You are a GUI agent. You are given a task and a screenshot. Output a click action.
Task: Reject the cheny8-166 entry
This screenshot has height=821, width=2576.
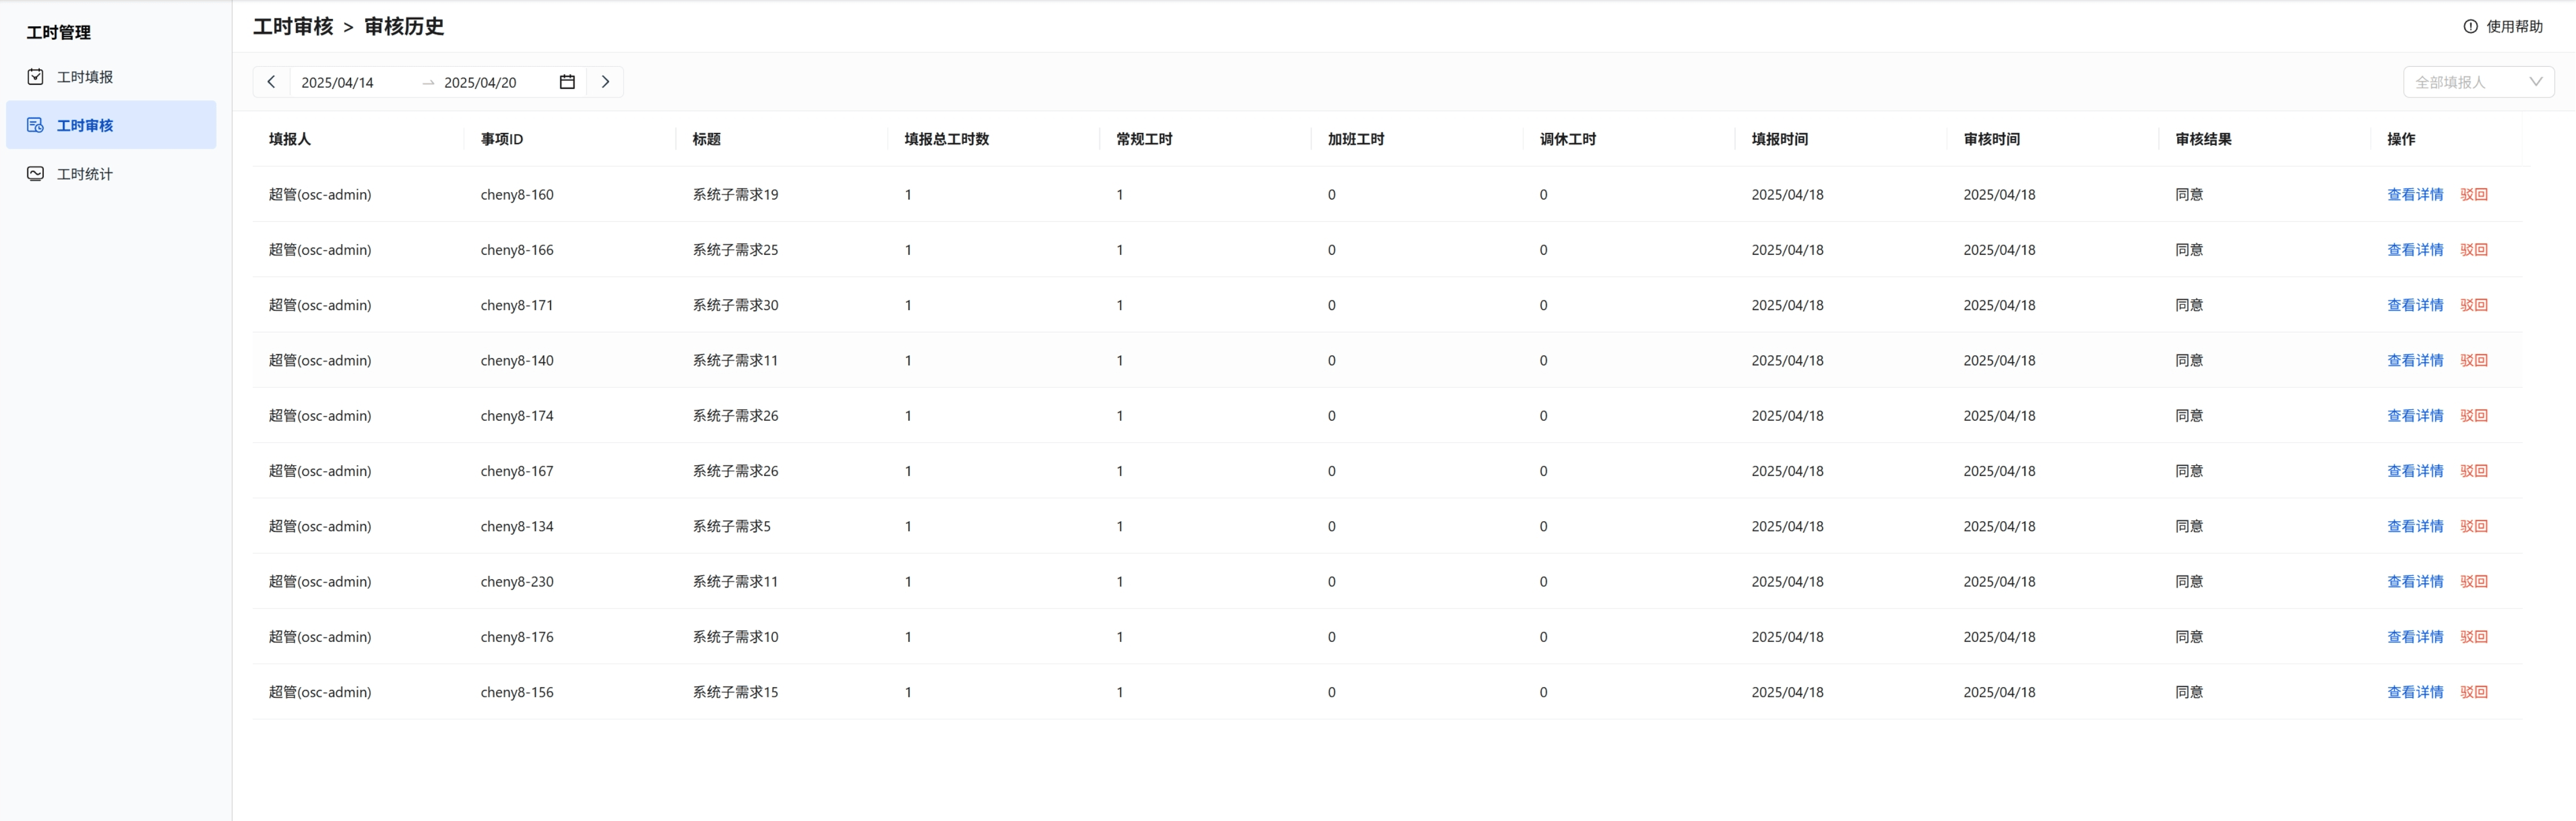point(2474,250)
